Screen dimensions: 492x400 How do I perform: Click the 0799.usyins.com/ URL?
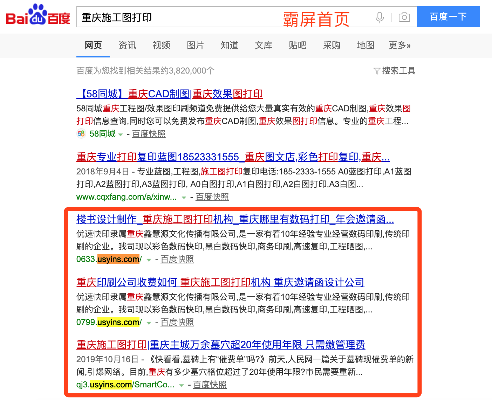point(109,322)
